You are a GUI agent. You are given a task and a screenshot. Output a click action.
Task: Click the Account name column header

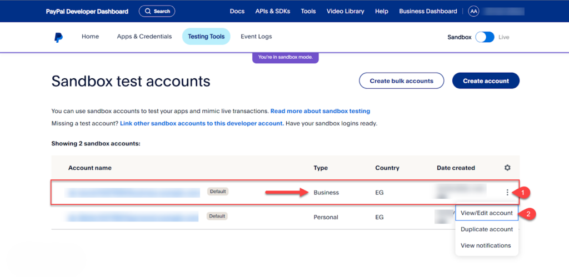(x=89, y=168)
